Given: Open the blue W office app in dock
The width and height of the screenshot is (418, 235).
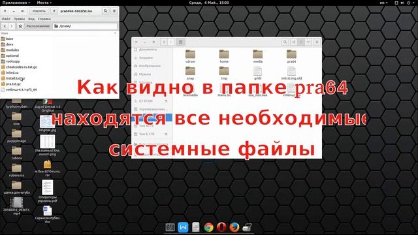Looking at the screenshot, I should click(x=183, y=227).
